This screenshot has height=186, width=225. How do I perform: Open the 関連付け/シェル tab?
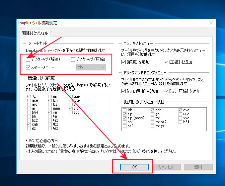click(35, 33)
